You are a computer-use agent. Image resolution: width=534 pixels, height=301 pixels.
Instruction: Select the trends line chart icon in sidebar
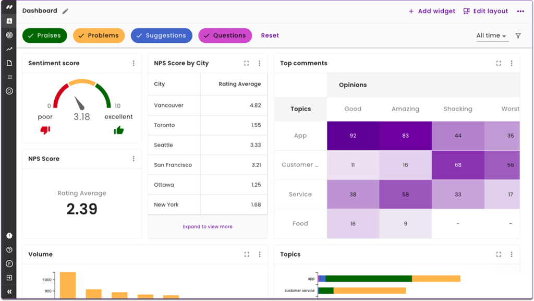8,50
